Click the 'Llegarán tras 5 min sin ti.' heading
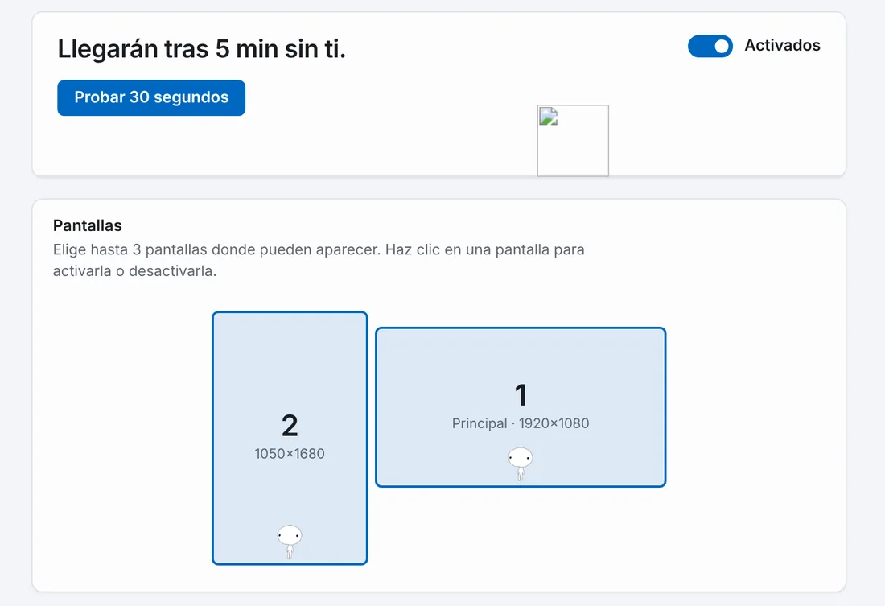 201,49
